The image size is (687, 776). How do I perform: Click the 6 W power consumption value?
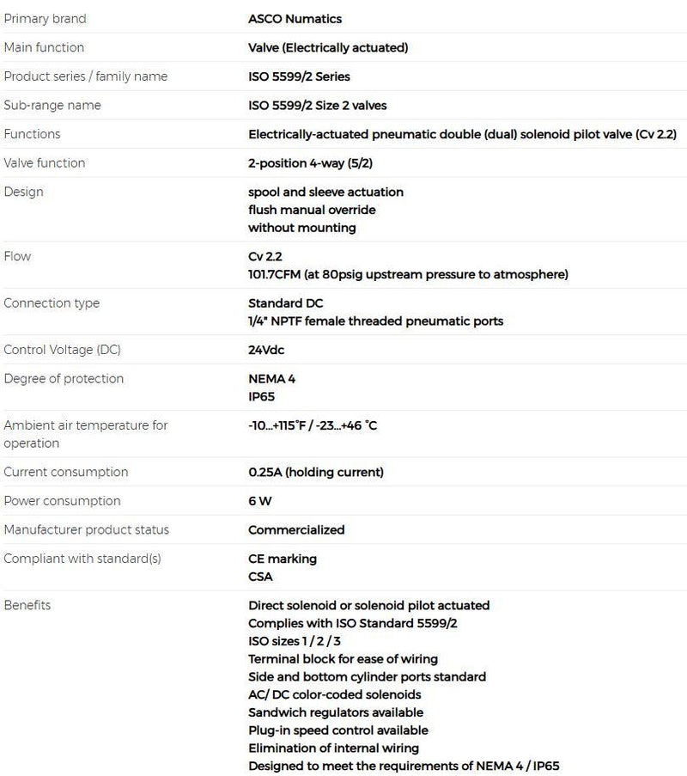(260, 501)
